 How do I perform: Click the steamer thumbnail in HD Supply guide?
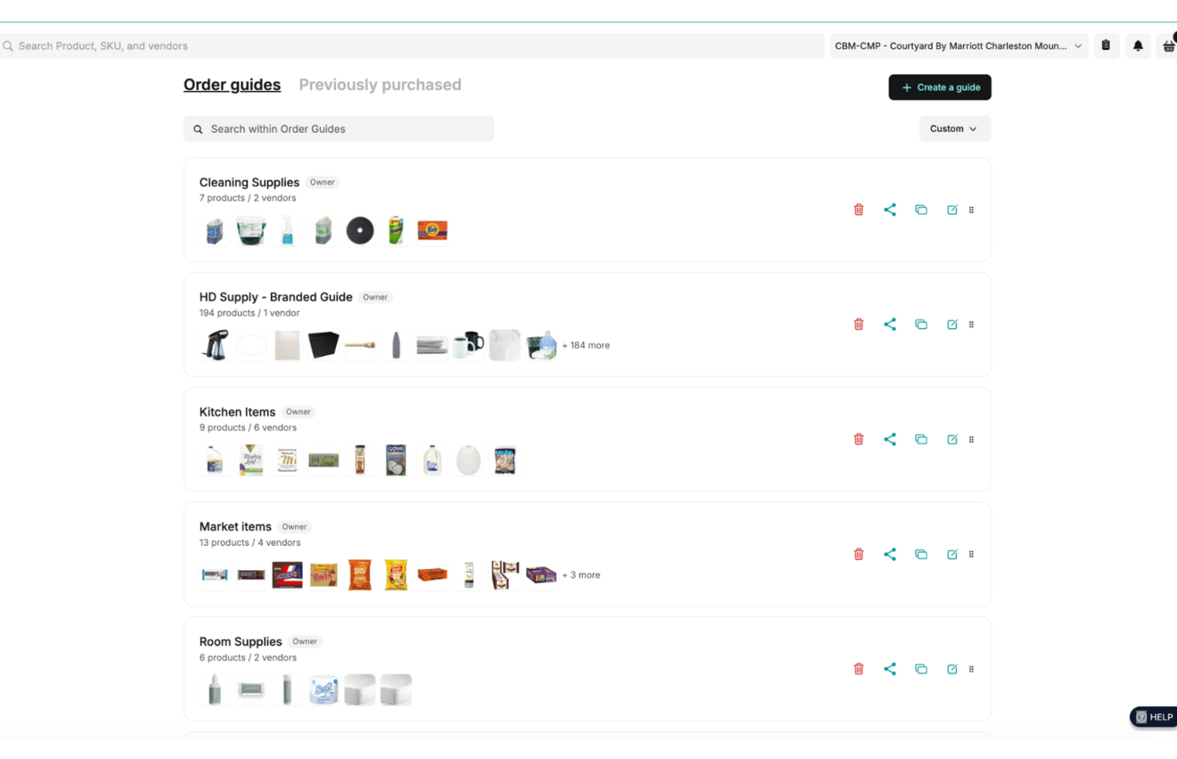[x=215, y=346]
